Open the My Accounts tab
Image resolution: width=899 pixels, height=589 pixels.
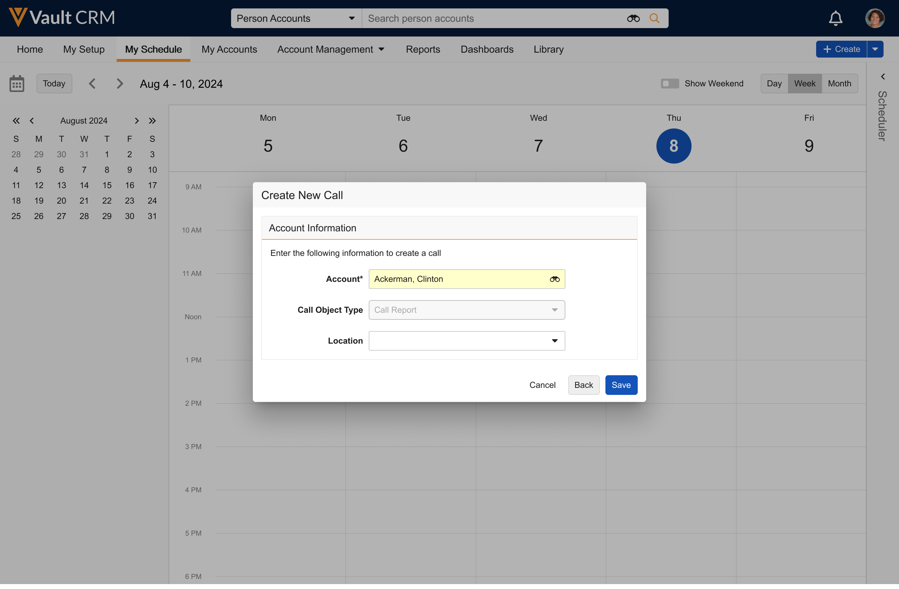tap(229, 49)
